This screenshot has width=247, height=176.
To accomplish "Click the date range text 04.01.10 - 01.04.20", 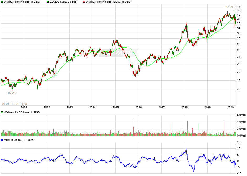I will pos(14,104).
